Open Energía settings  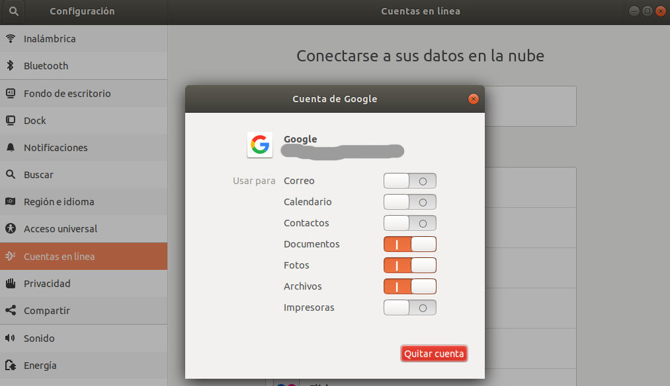(84, 366)
